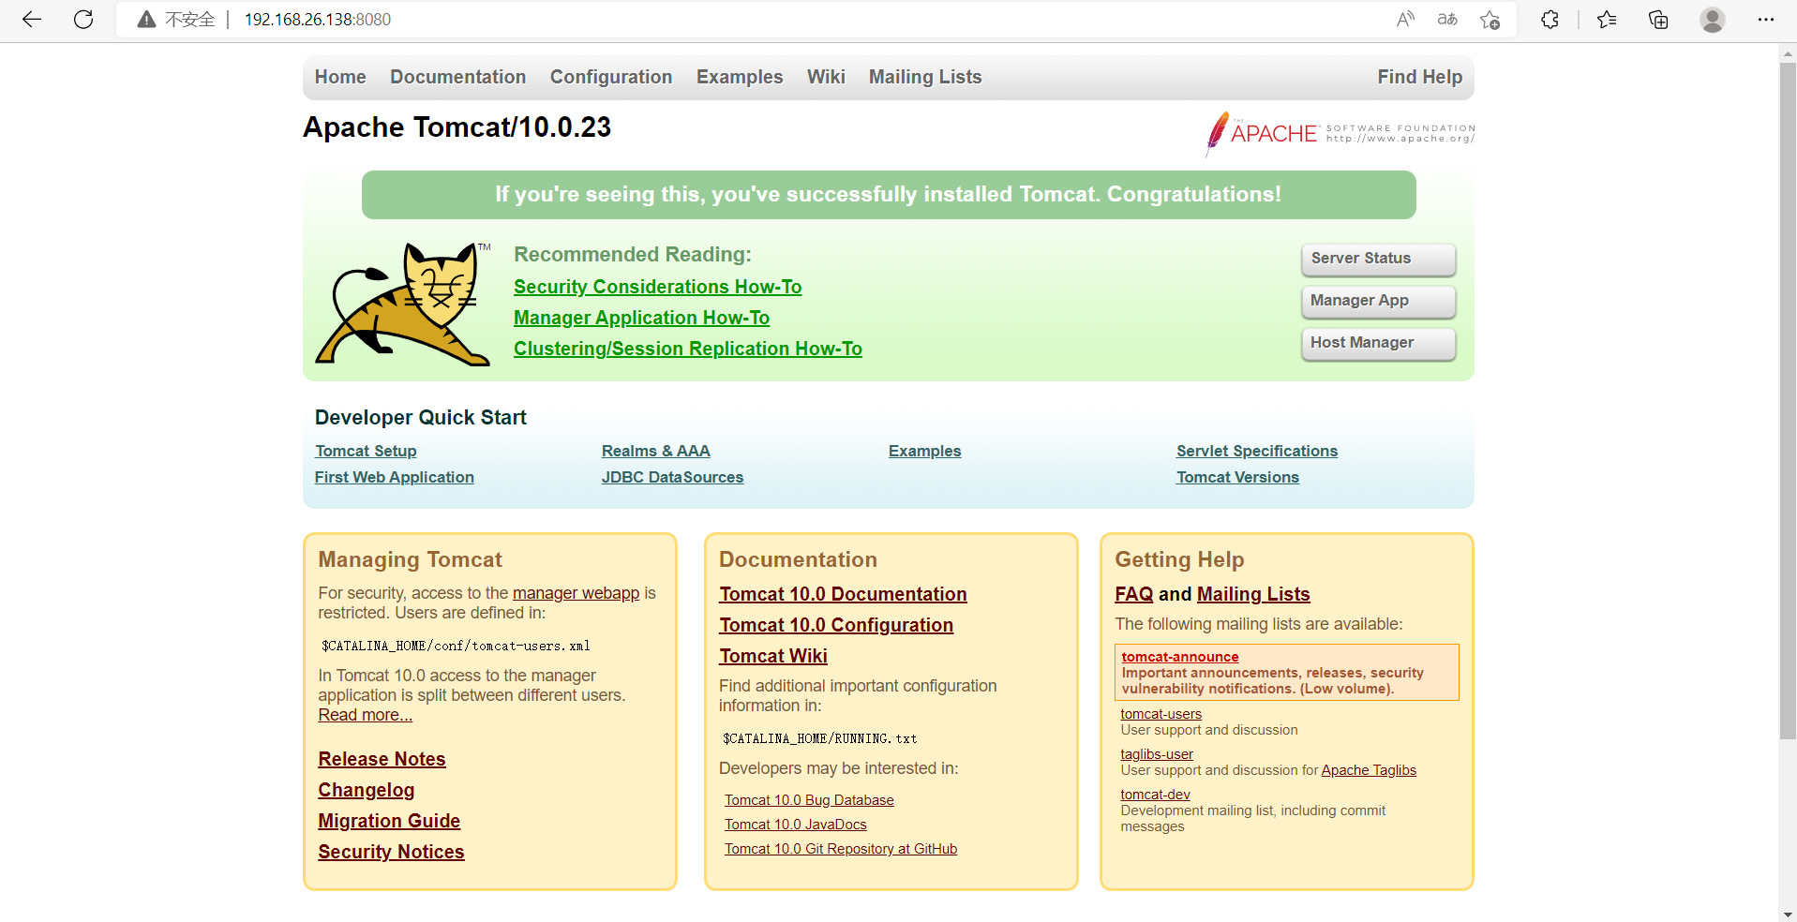
Task: Open the Manager App button
Action: point(1378,302)
